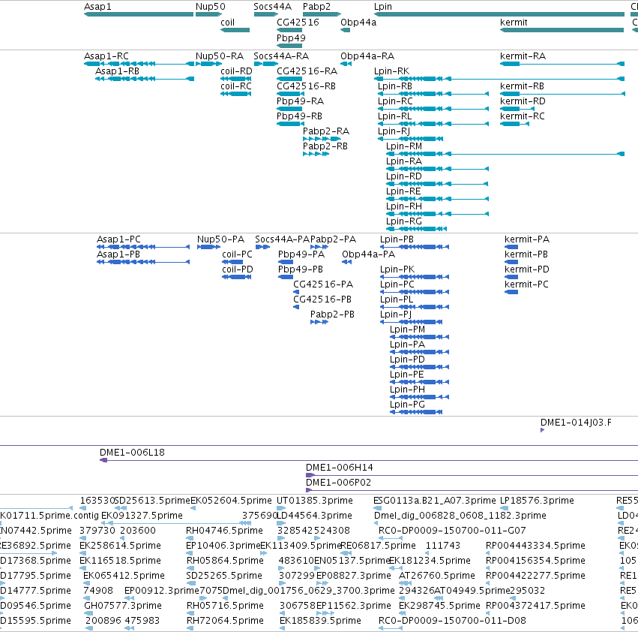The image size is (638, 632).
Task: Open the CG42516-RA transcript
Action: pyautogui.click(x=289, y=79)
